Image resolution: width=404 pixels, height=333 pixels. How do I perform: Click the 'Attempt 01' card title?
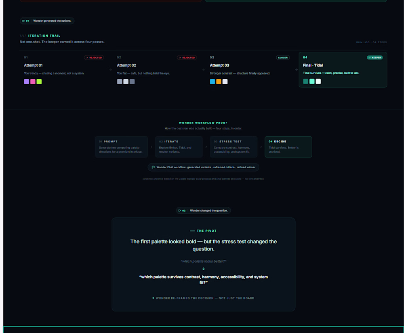(33, 65)
